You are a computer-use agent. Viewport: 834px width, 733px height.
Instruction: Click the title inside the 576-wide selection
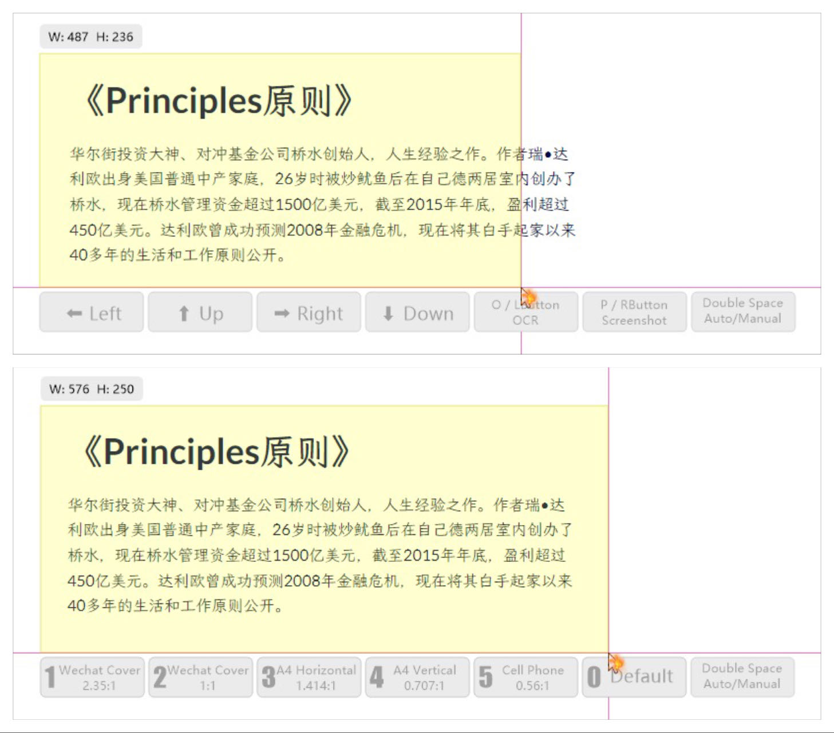(x=216, y=452)
